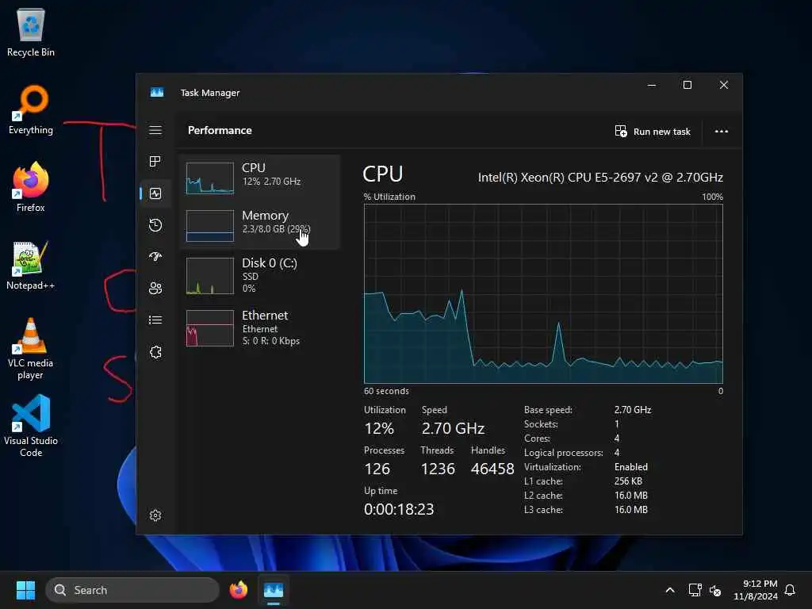This screenshot has width=812, height=609.
Task: Select the Everything desktop shortcut
Action: tap(31, 109)
